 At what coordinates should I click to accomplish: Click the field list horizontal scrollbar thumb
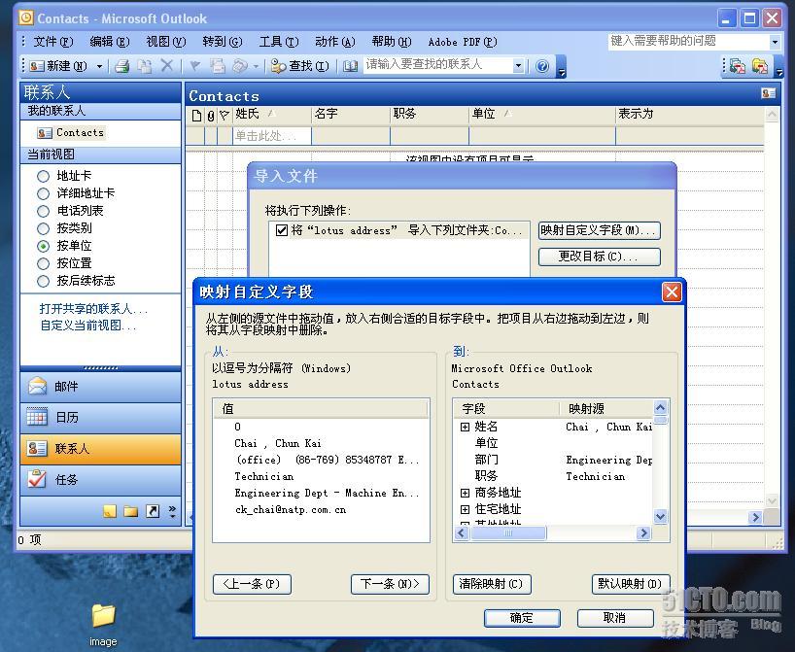click(x=508, y=533)
